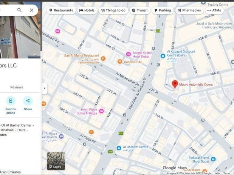
Task: Click Asiana Grand Hotel Dubai pin icon
Action: (x=129, y=54)
